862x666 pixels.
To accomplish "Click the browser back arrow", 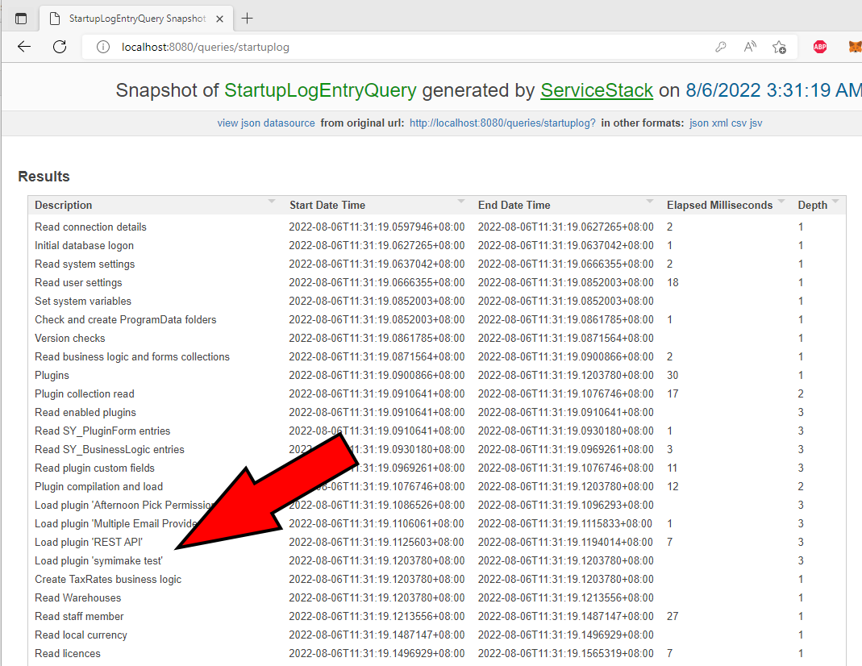I will click(24, 47).
